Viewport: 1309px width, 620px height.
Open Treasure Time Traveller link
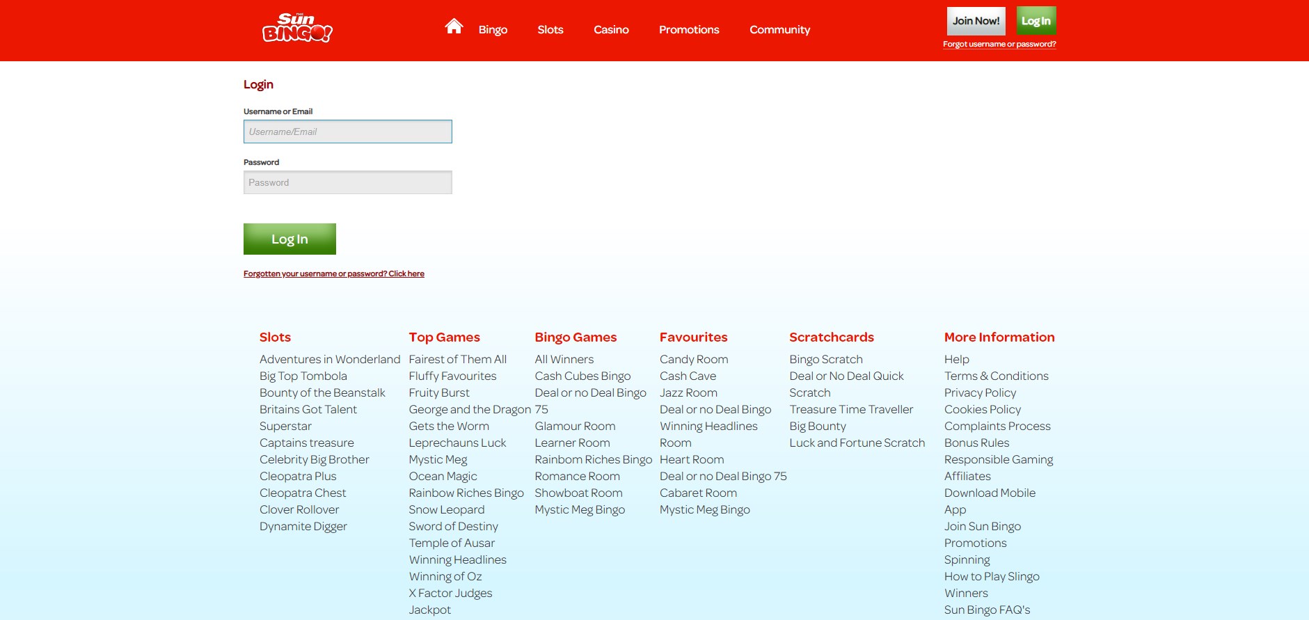pyautogui.click(x=851, y=409)
